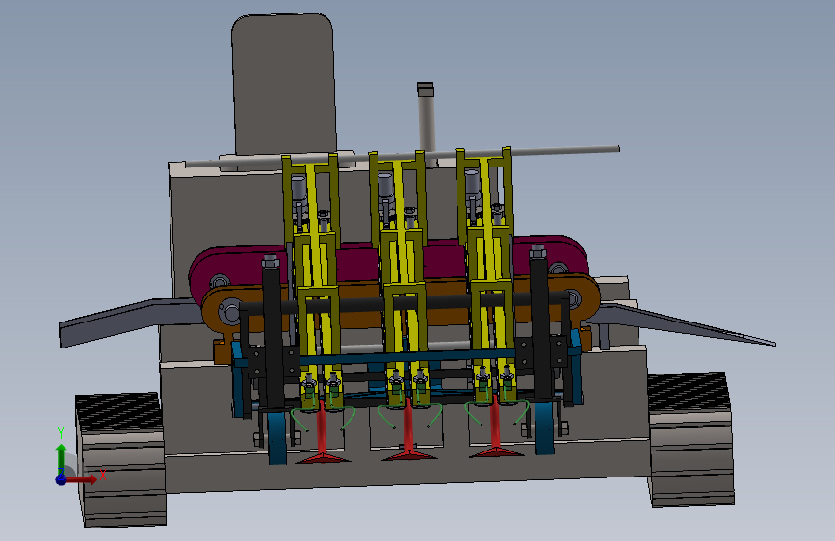Viewport: 835px width, 541px height.
Task: Click the red X axis arrow of the triad
Action: click(83, 479)
